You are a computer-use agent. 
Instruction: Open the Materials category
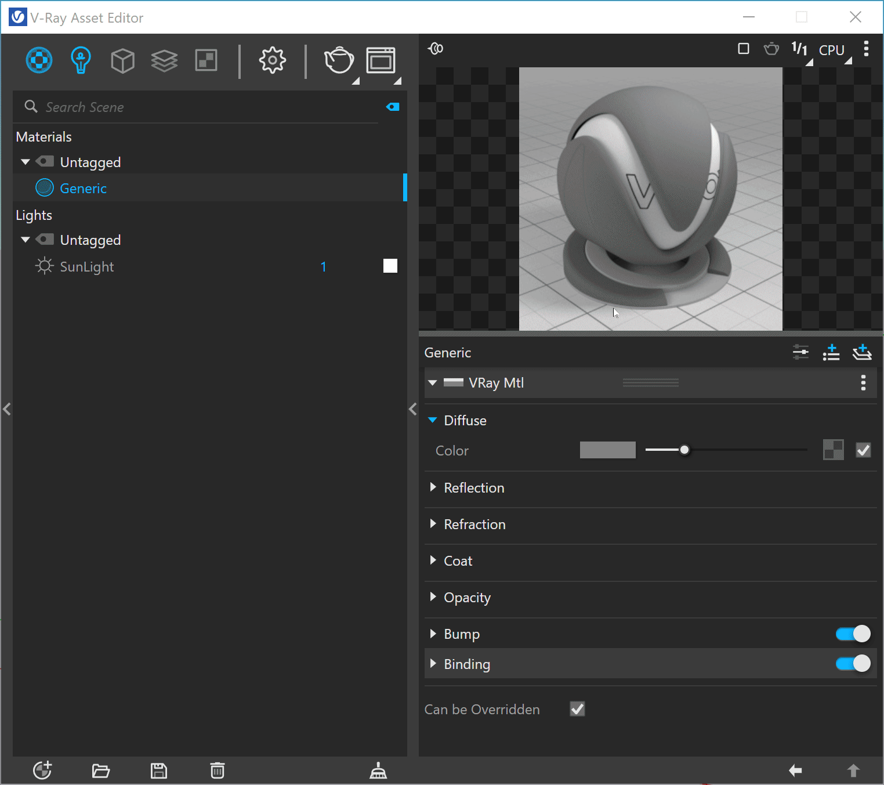[39, 60]
